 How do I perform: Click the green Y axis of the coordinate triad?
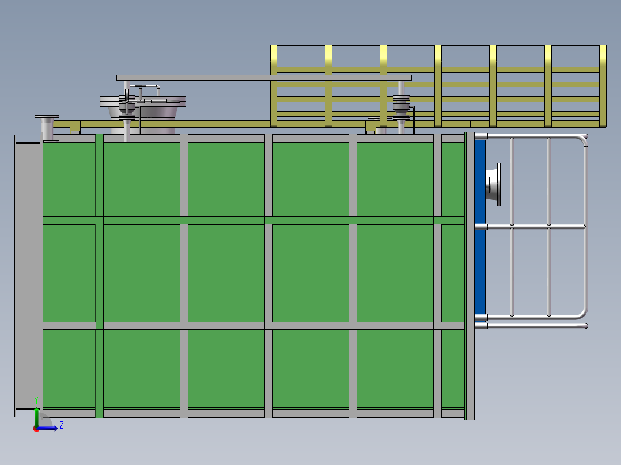pos(36,417)
